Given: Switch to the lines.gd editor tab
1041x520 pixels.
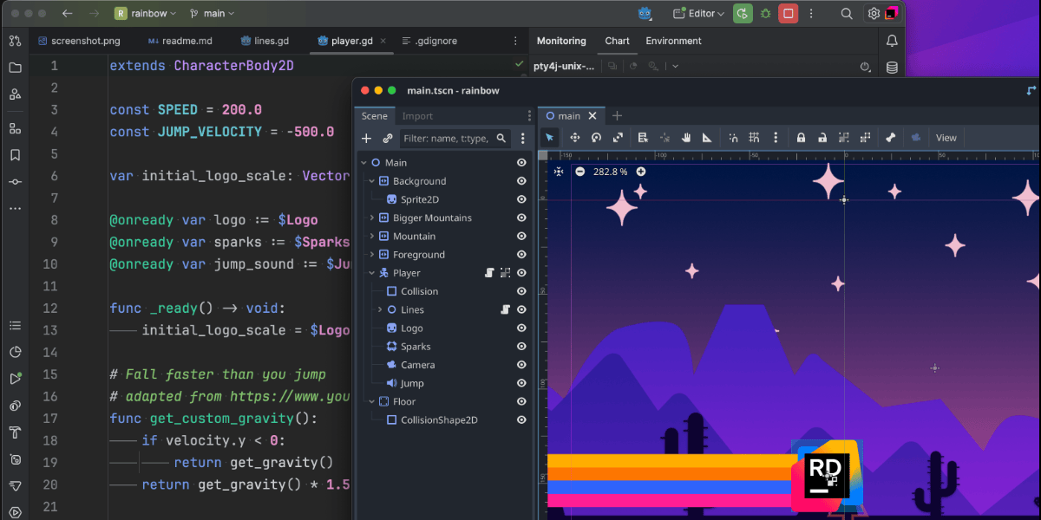Looking at the screenshot, I should (x=272, y=41).
